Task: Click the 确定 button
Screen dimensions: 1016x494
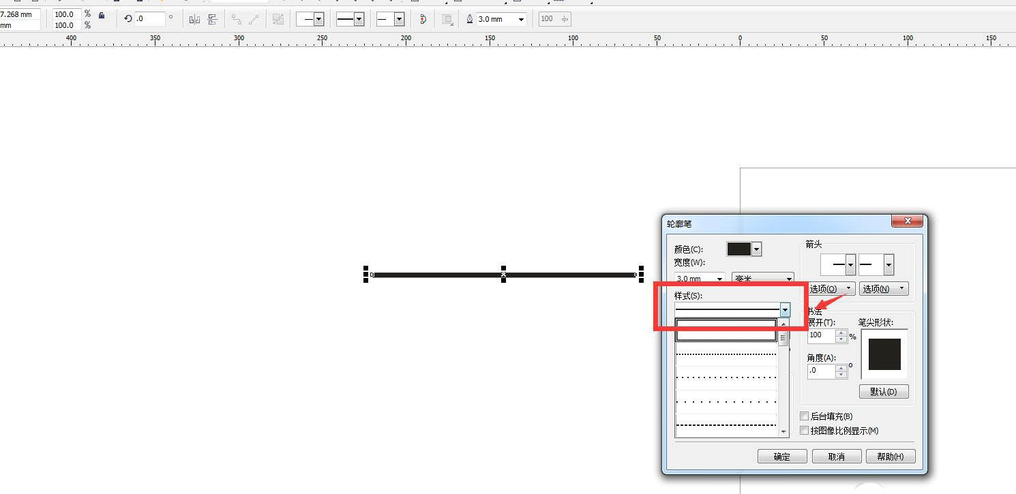Action: [782, 457]
